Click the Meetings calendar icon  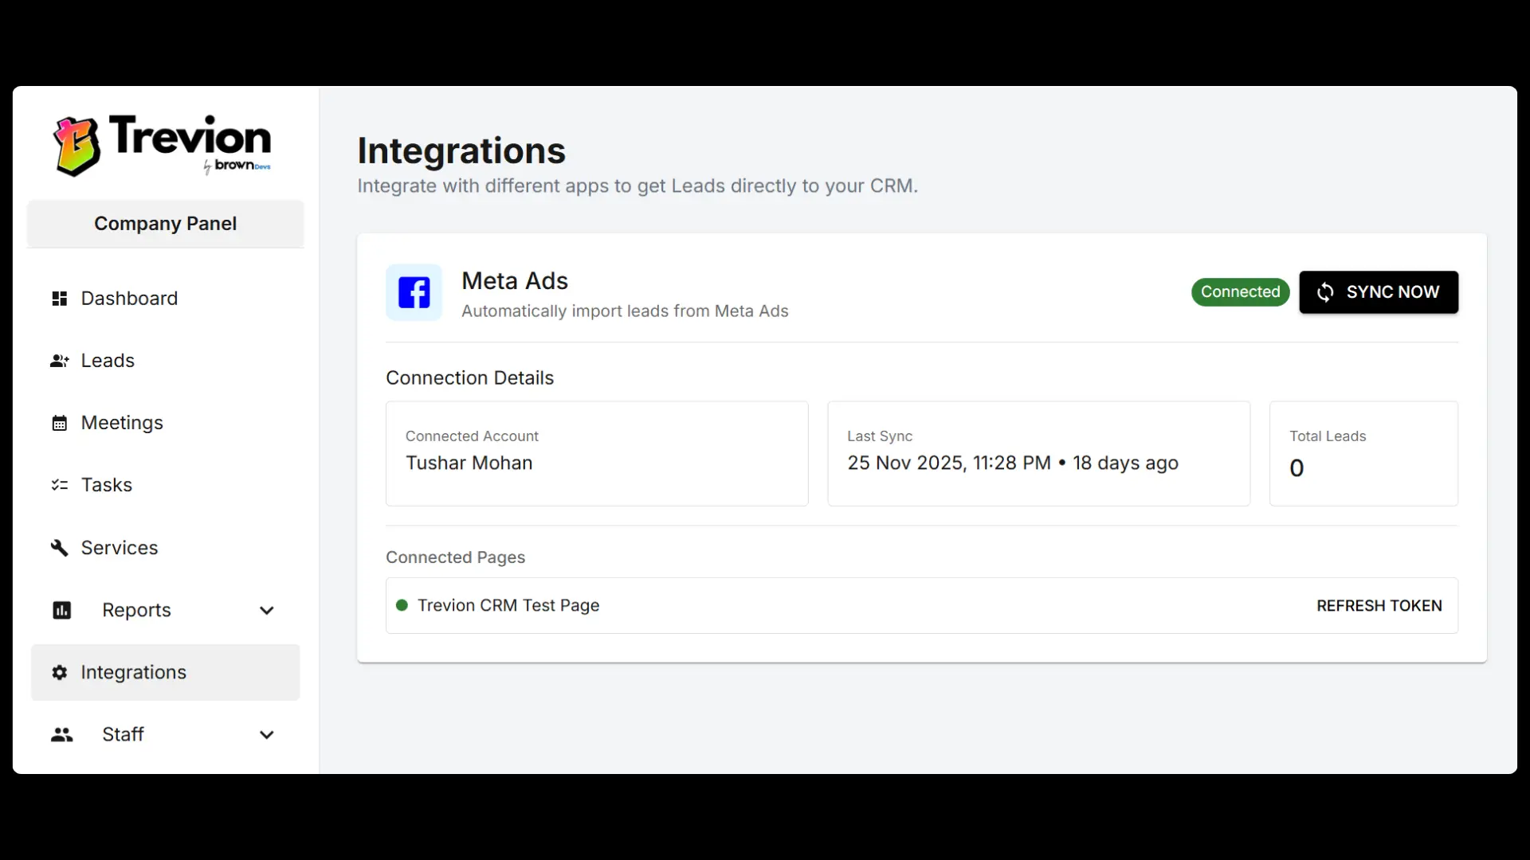click(60, 423)
